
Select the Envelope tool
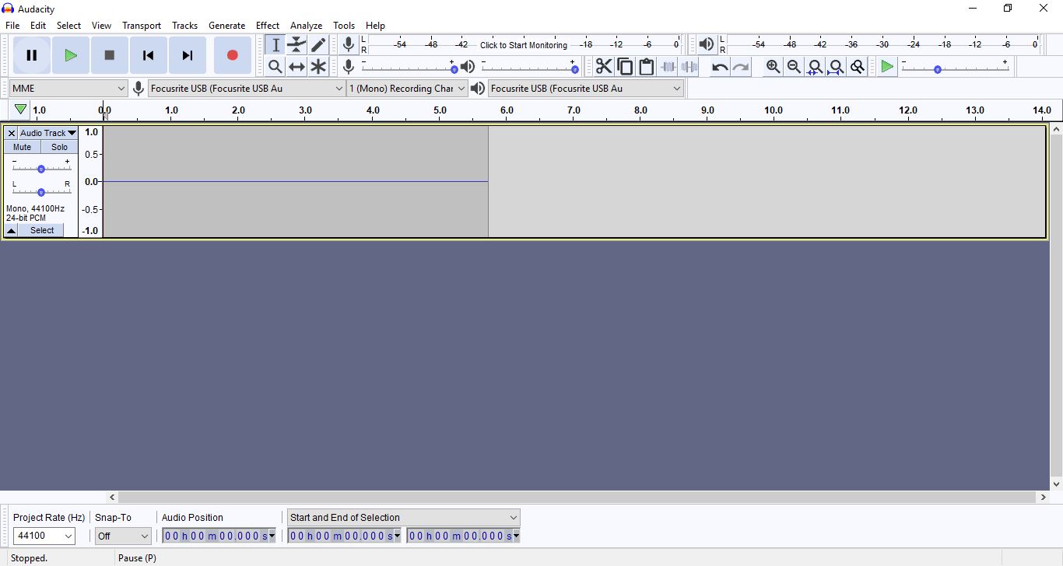[x=296, y=45]
